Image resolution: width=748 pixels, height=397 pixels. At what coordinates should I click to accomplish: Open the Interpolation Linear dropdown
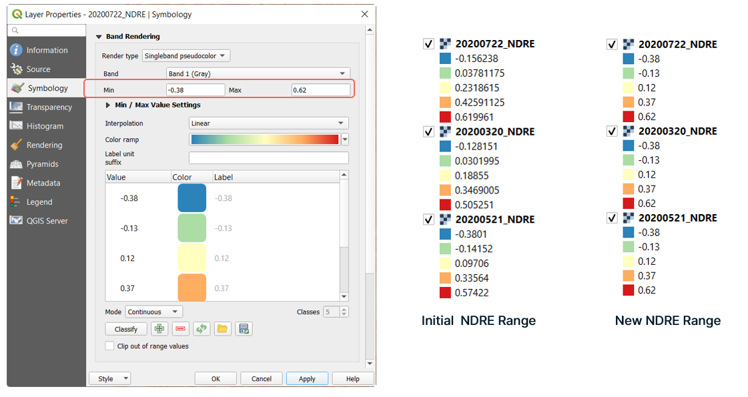pyautogui.click(x=268, y=123)
